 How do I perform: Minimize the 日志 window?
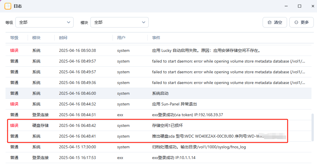click(x=286, y=6)
